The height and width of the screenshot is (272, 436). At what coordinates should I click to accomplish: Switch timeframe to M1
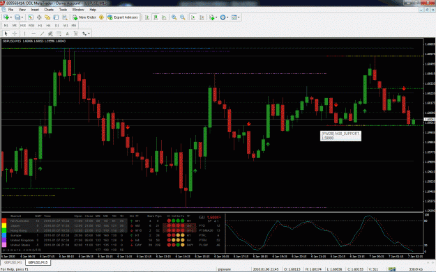6,25
